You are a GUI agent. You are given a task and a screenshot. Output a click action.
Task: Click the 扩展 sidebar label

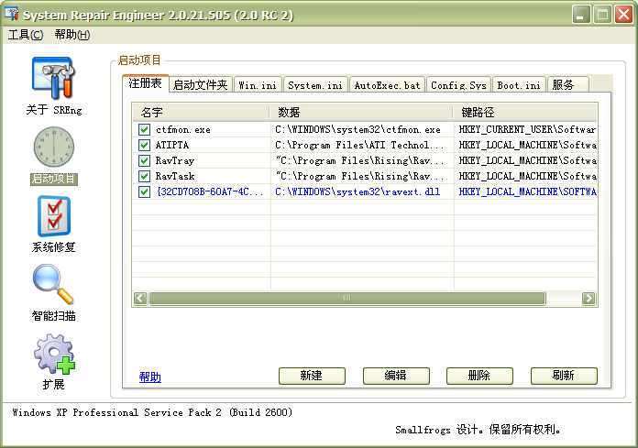pyautogui.click(x=54, y=384)
